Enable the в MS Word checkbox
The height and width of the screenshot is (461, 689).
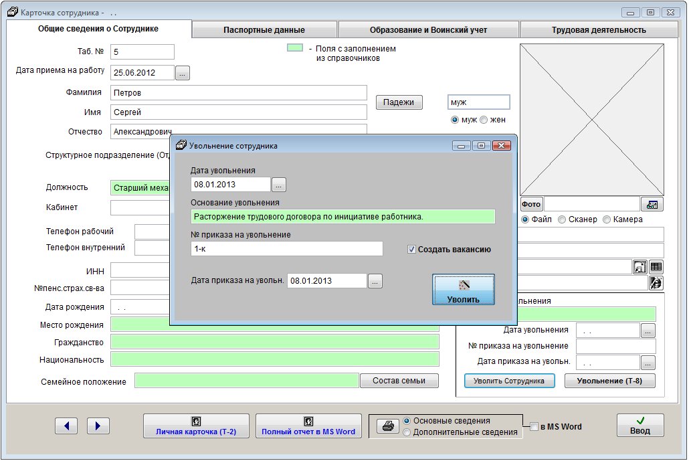click(x=534, y=427)
